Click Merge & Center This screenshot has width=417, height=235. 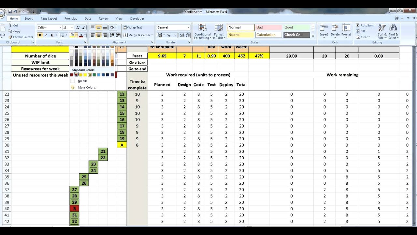pyautogui.click(x=137, y=35)
